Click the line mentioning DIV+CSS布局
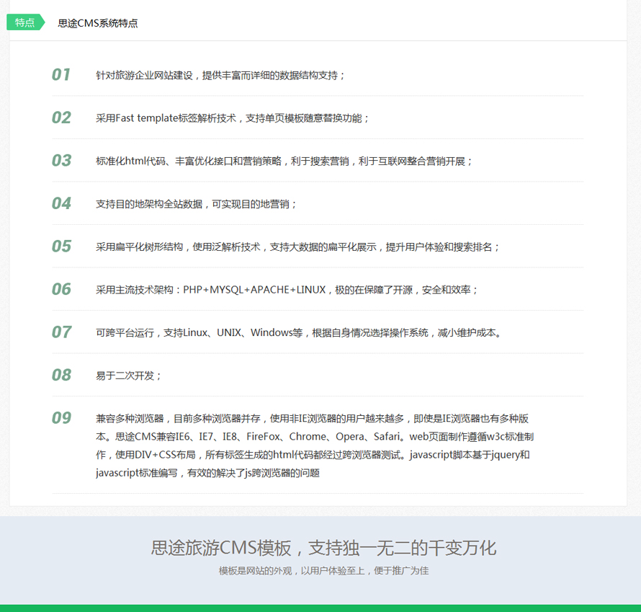 pyautogui.click(x=313, y=455)
